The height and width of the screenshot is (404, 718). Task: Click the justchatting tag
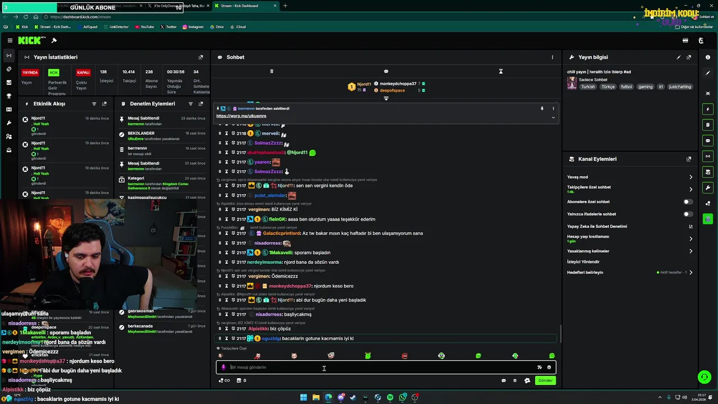click(x=680, y=87)
